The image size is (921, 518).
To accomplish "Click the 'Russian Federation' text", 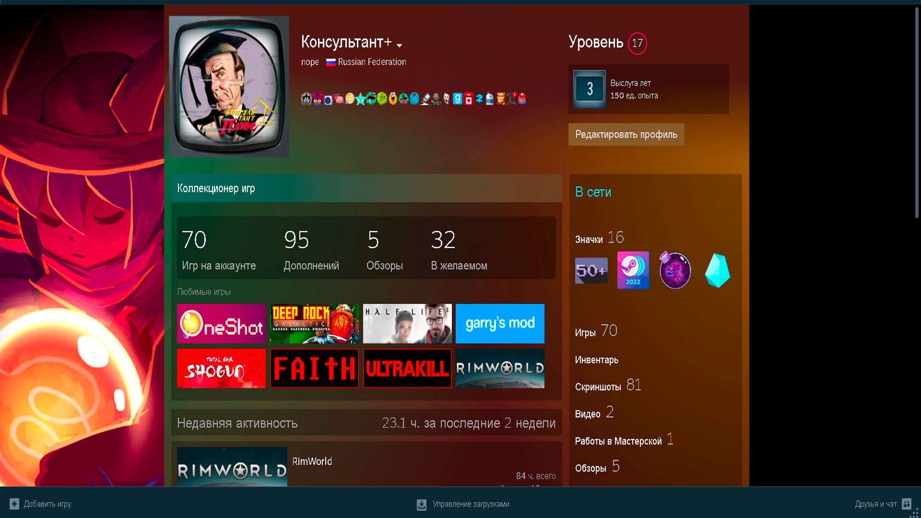I will 372,62.
